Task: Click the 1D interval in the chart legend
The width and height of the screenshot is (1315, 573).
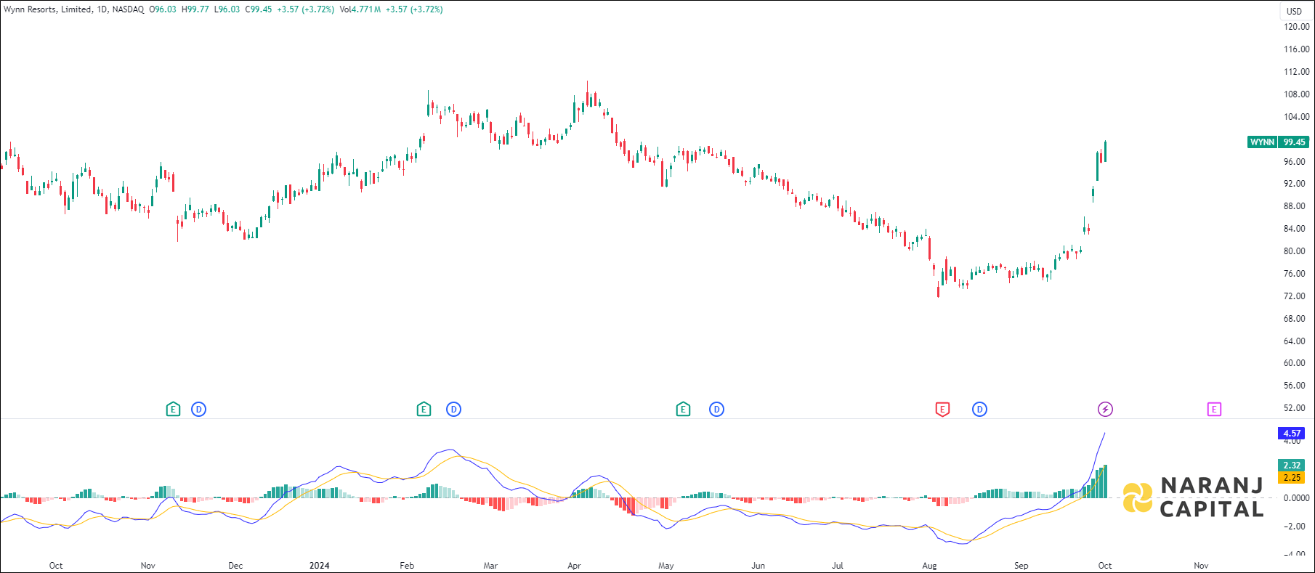Action: pyautogui.click(x=102, y=9)
